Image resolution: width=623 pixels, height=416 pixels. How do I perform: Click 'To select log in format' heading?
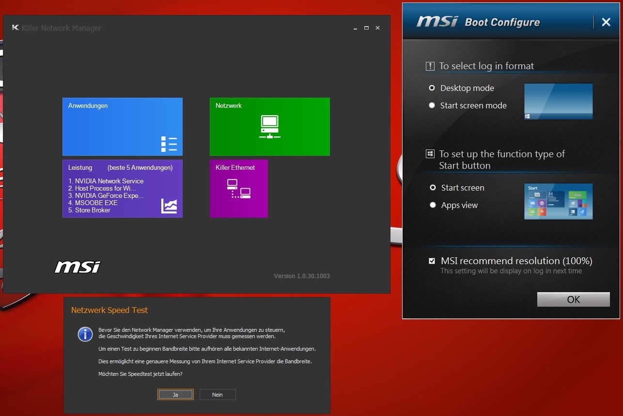[x=486, y=66]
